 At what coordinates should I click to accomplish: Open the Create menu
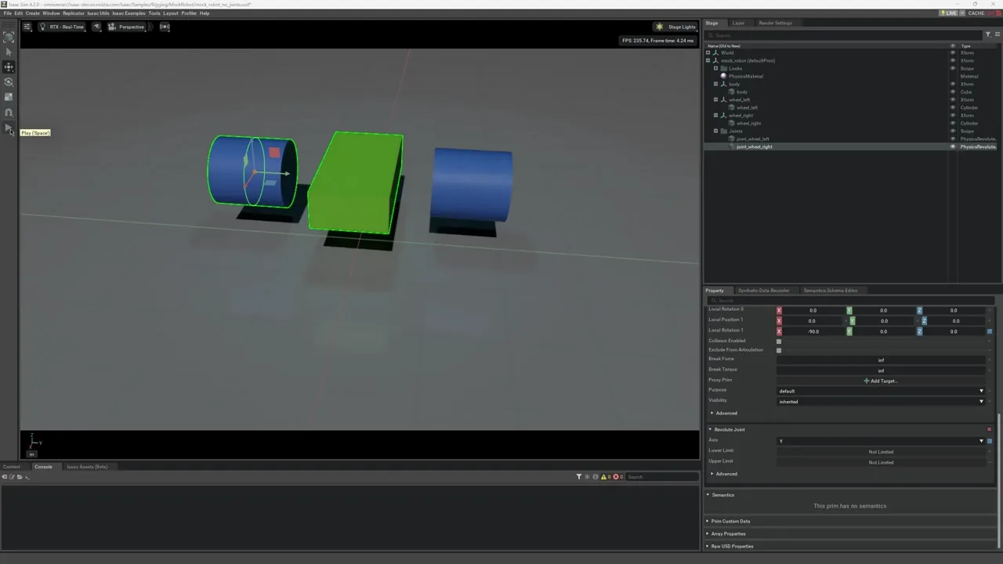click(x=32, y=13)
